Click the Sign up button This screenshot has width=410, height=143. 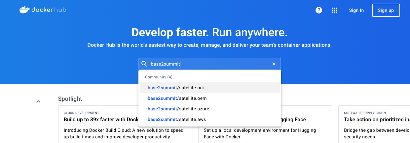pyautogui.click(x=386, y=10)
